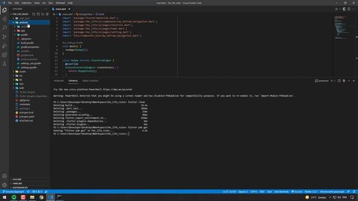Open gradle.properties file
Image resolution: width=358 pixels, height=201 pixels.
(x=29, y=47)
